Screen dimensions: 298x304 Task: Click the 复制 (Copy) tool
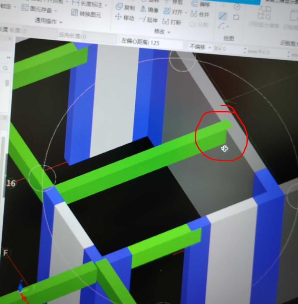[125, 7]
